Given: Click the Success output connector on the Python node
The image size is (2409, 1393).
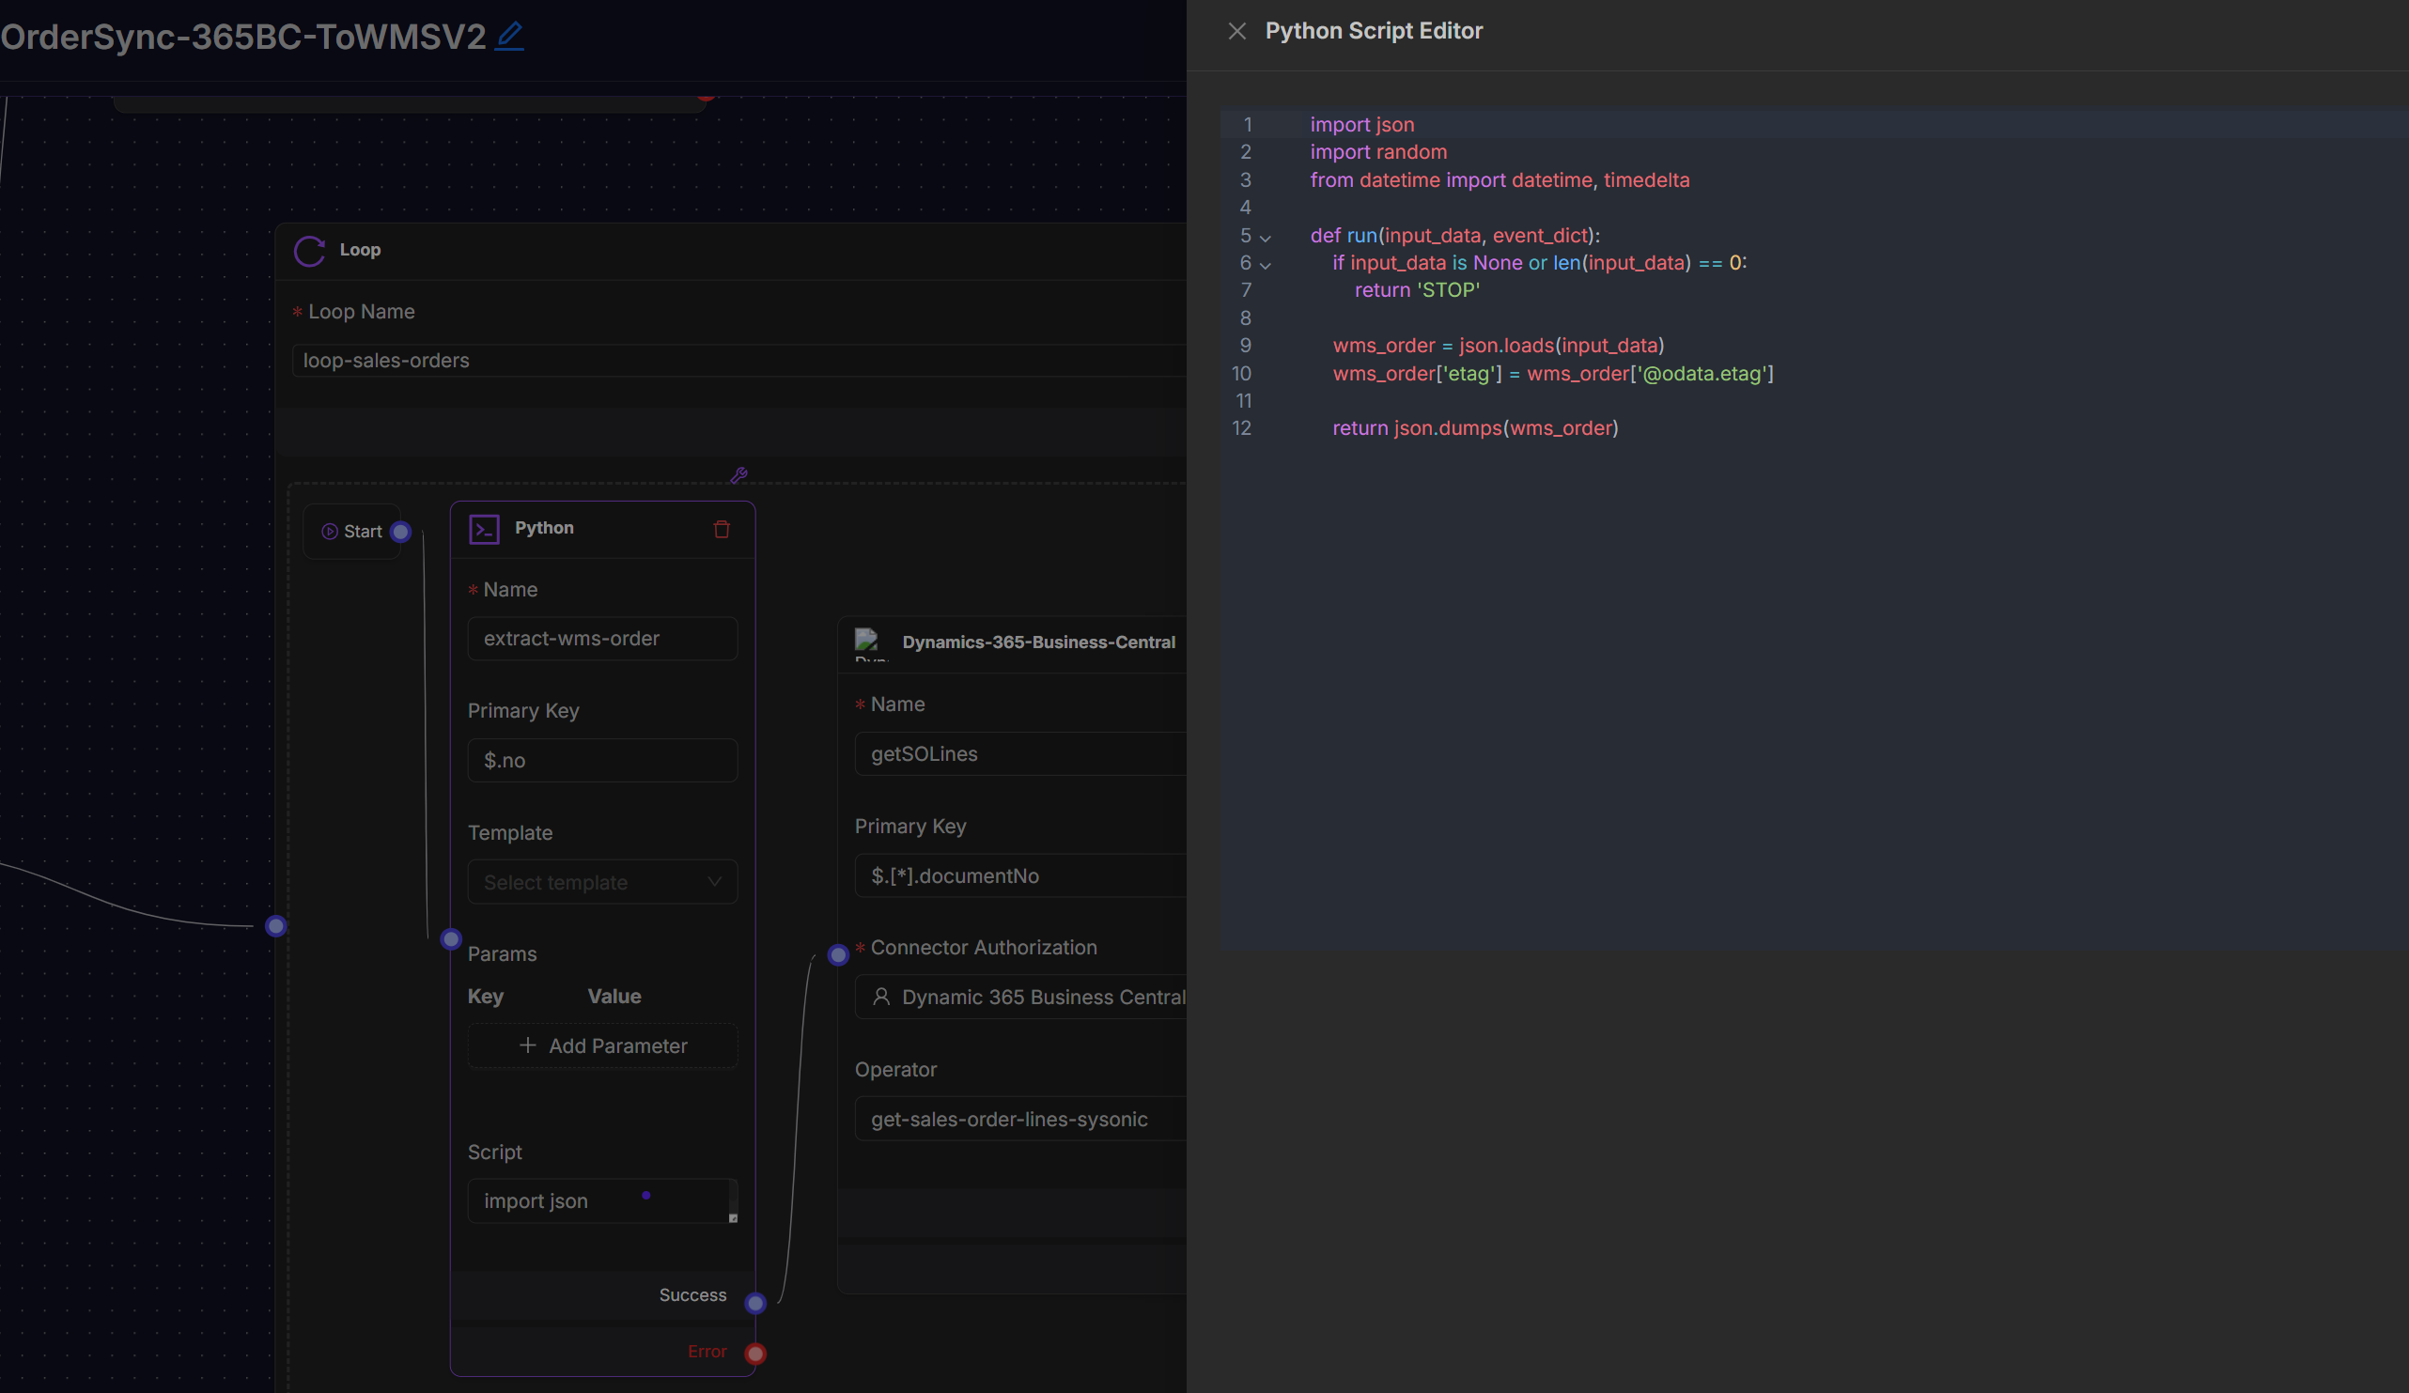Looking at the screenshot, I should (755, 1303).
